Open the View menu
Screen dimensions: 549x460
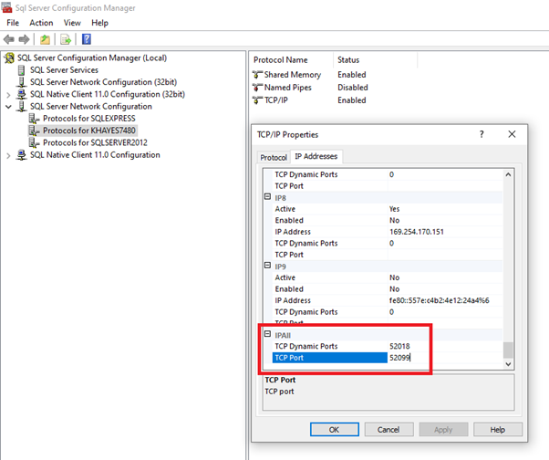72,23
